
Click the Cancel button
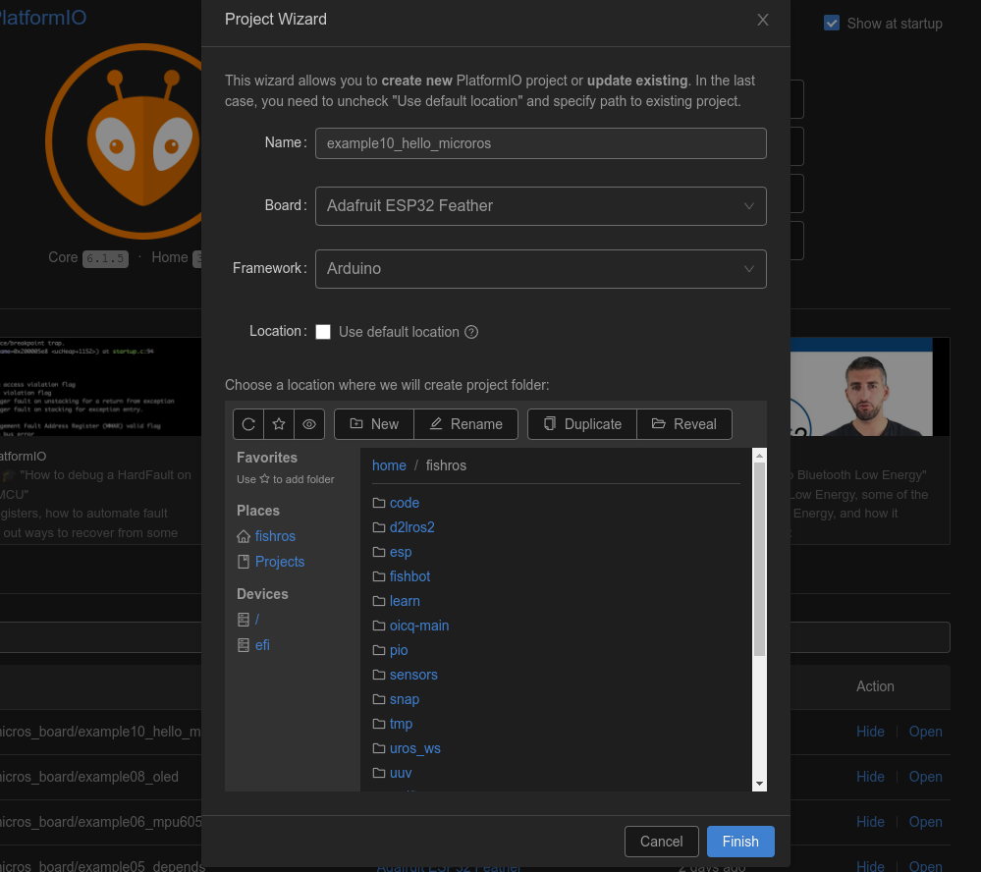click(661, 842)
